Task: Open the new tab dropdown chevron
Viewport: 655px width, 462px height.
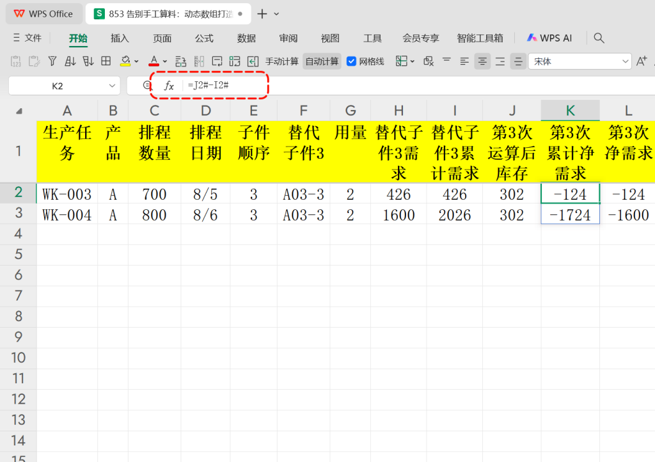Action: [x=276, y=14]
